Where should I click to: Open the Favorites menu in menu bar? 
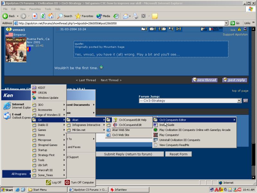[x=35, y=9]
